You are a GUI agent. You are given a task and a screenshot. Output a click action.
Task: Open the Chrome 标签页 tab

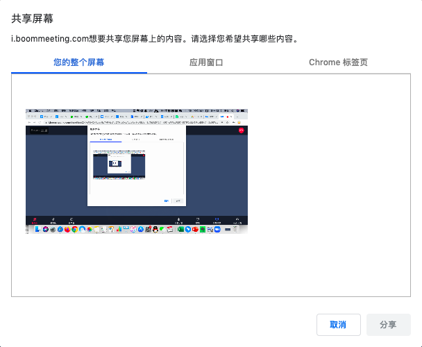[x=338, y=62]
